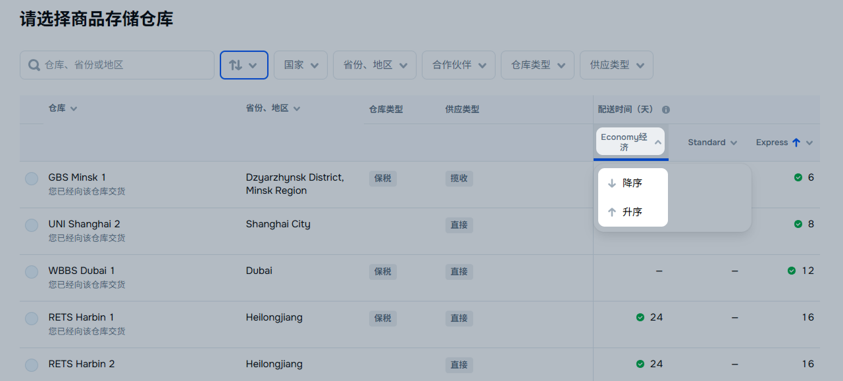
Task: Click the 仓库、省份或地区 search field
Action: [125, 65]
